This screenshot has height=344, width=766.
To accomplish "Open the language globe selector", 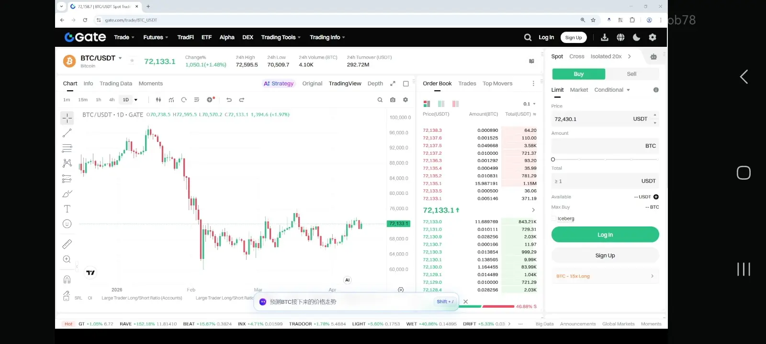I will point(620,37).
